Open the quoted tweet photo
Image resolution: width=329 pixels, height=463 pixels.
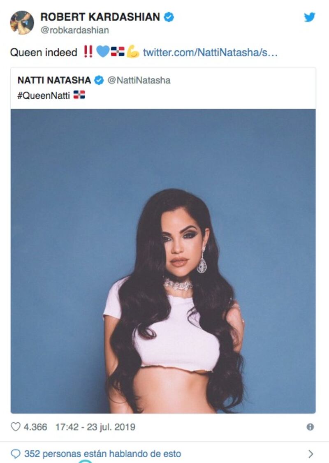[163, 261]
